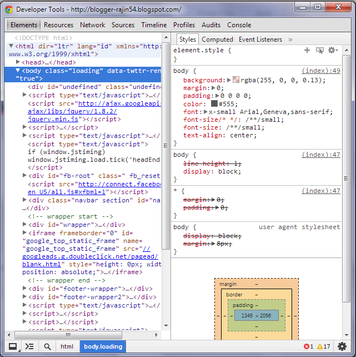
Task: Click display block value in body rule
Action: (229, 171)
